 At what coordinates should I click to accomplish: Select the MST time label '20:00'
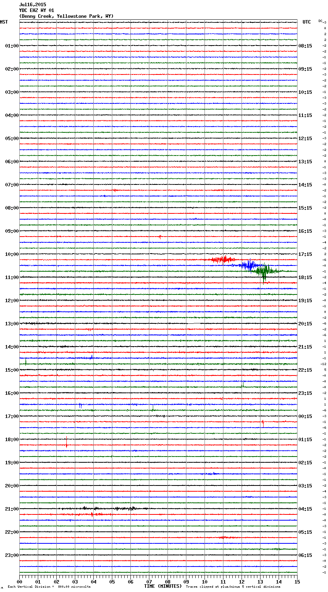click(12, 486)
